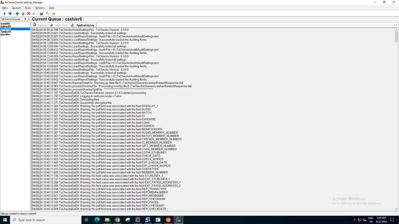The image size is (399, 224).
Task: Open Task View on the taskbar
Action: (x=86, y=220)
